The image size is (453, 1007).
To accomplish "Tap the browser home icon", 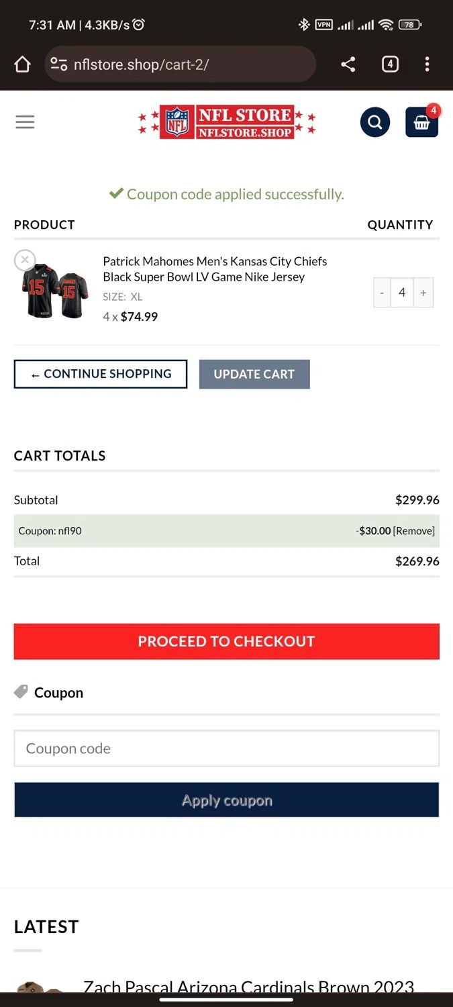I will point(22,64).
